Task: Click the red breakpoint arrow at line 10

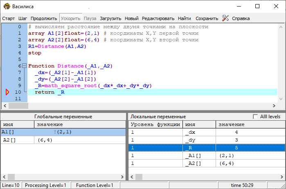Action: tap(7, 92)
